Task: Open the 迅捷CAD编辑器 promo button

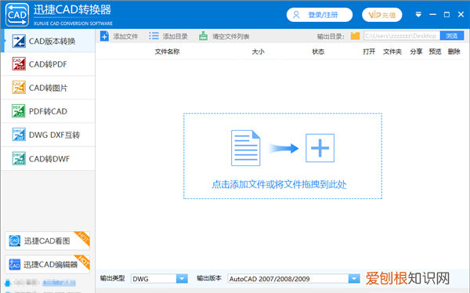Action: (x=47, y=264)
